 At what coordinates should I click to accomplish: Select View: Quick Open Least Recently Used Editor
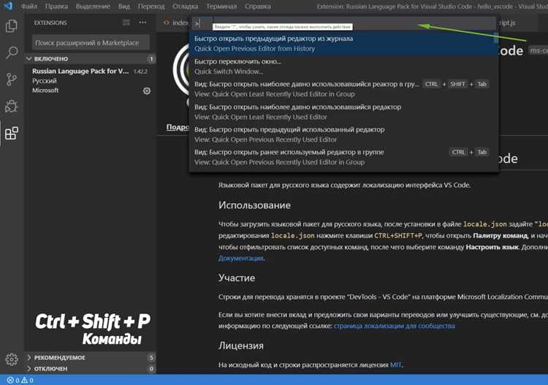click(343, 112)
